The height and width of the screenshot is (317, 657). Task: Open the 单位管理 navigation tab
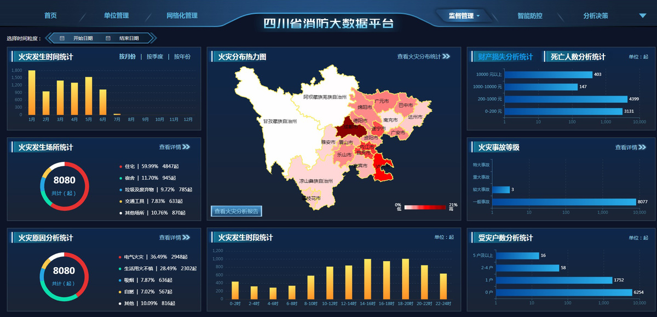(116, 16)
